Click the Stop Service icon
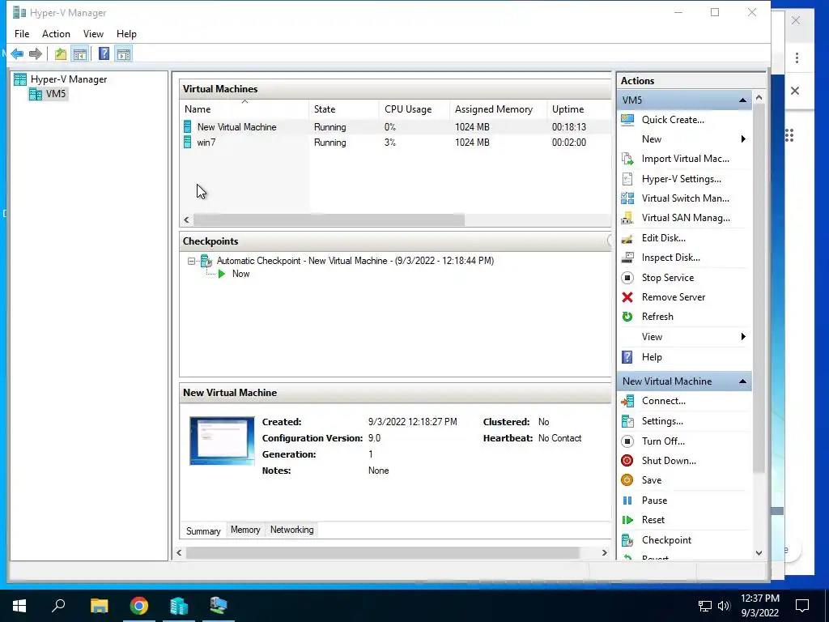Viewport: 829px width, 622px height. (627, 278)
